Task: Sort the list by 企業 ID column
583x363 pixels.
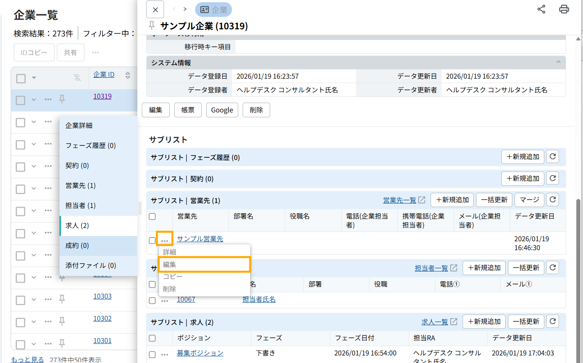Action: (x=128, y=75)
